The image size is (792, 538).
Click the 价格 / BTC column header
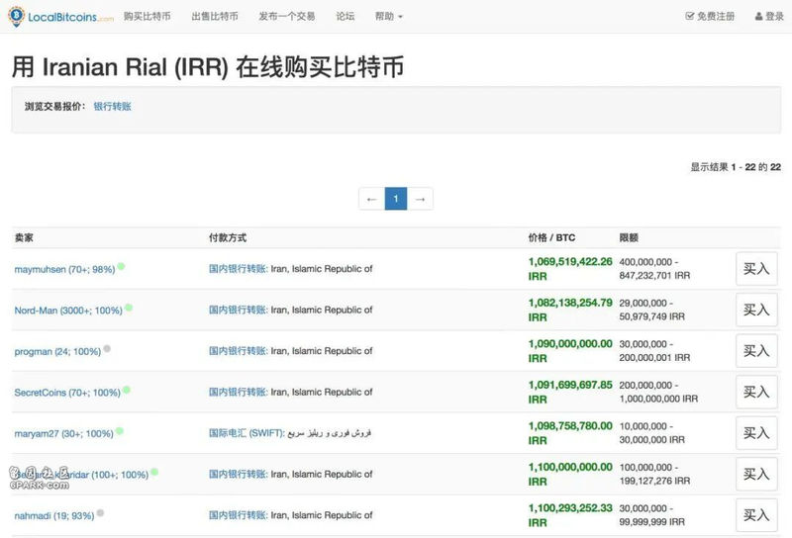[551, 237]
